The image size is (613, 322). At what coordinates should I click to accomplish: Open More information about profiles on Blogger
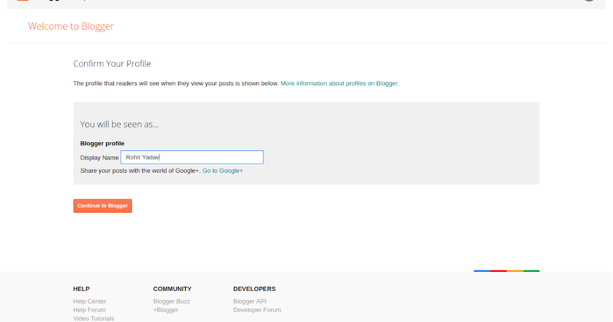pos(340,83)
